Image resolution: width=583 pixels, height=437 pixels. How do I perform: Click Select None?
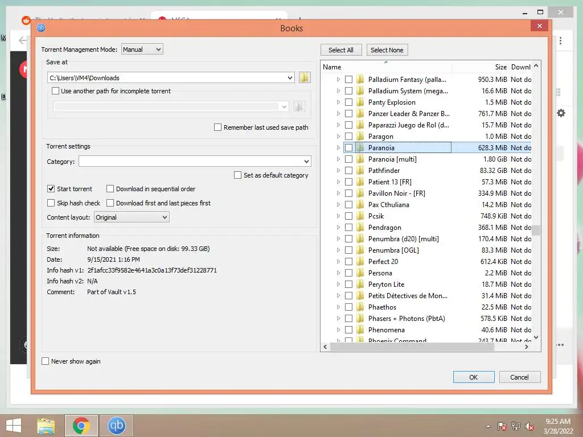coord(387,50)
